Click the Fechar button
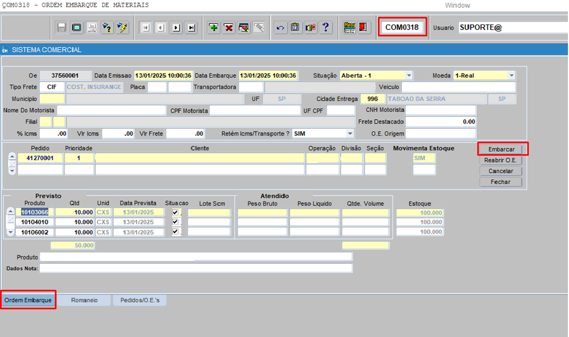This screenshot has width=569, height=337. click(501, 182)
